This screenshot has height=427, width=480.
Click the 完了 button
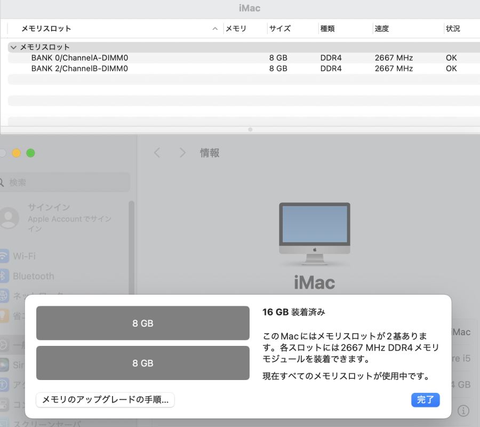click(x=425, y=400)
